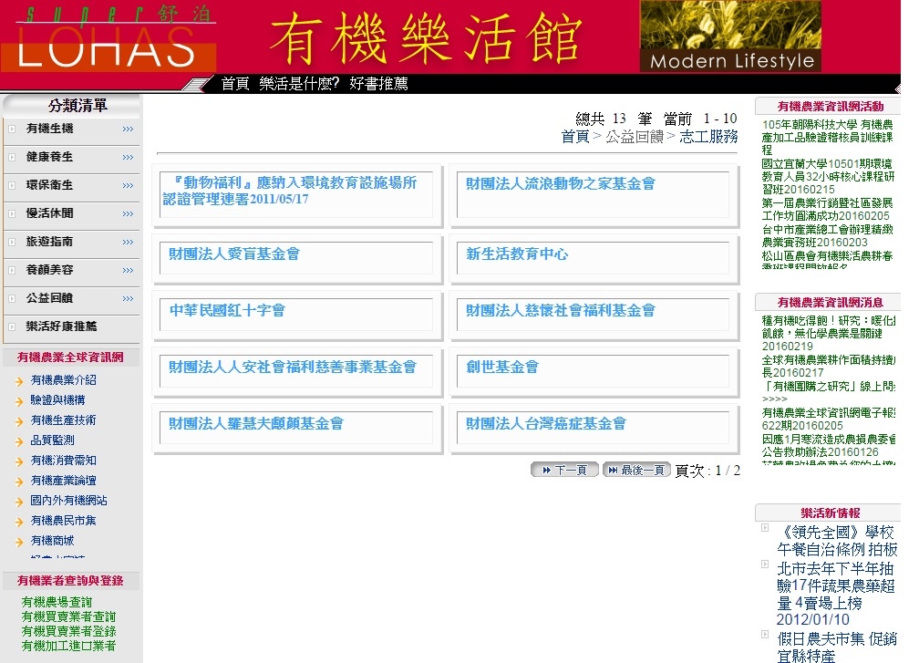This screenshot has width=919, height=663.
Task: Open 財團法人流浪動物之家基金會 entry
Action: [561, 183]
